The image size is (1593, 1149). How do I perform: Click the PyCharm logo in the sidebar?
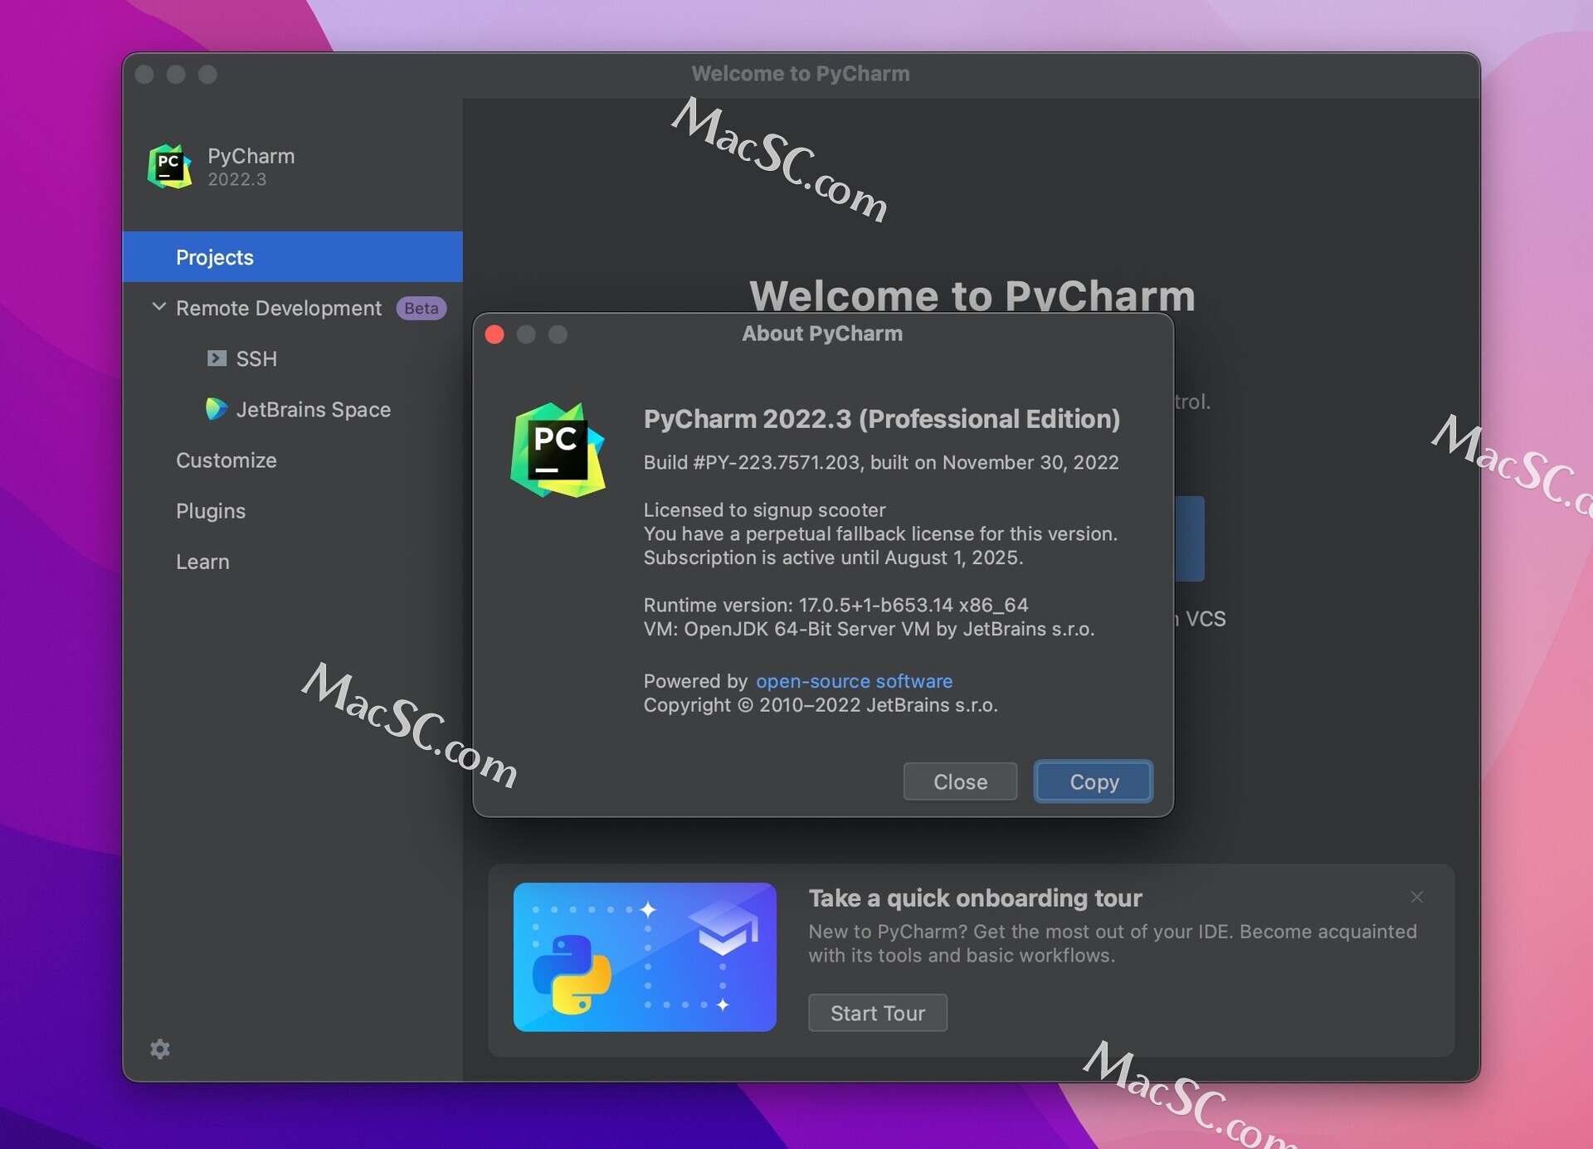[x=168, y=166]
